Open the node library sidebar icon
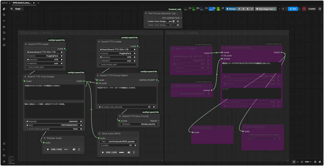The width and height of the screenshot is (324, 166). [x=4, y=21]
